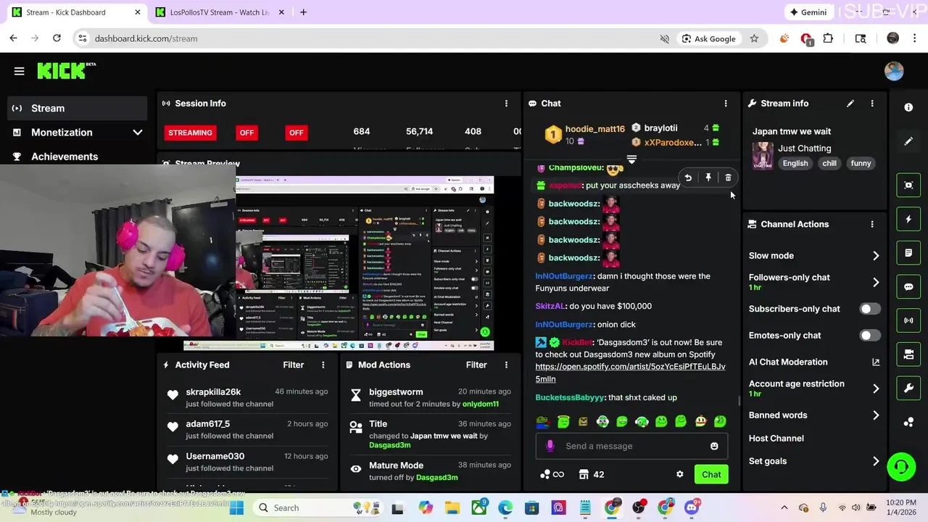928x522 pixels.
Task: Open the emoji picker in message box
Action: coord(714,446)
